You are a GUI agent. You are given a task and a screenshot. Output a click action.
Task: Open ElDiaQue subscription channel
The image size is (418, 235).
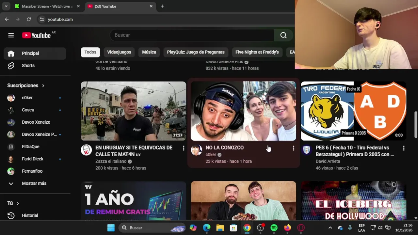coord(35,147)
